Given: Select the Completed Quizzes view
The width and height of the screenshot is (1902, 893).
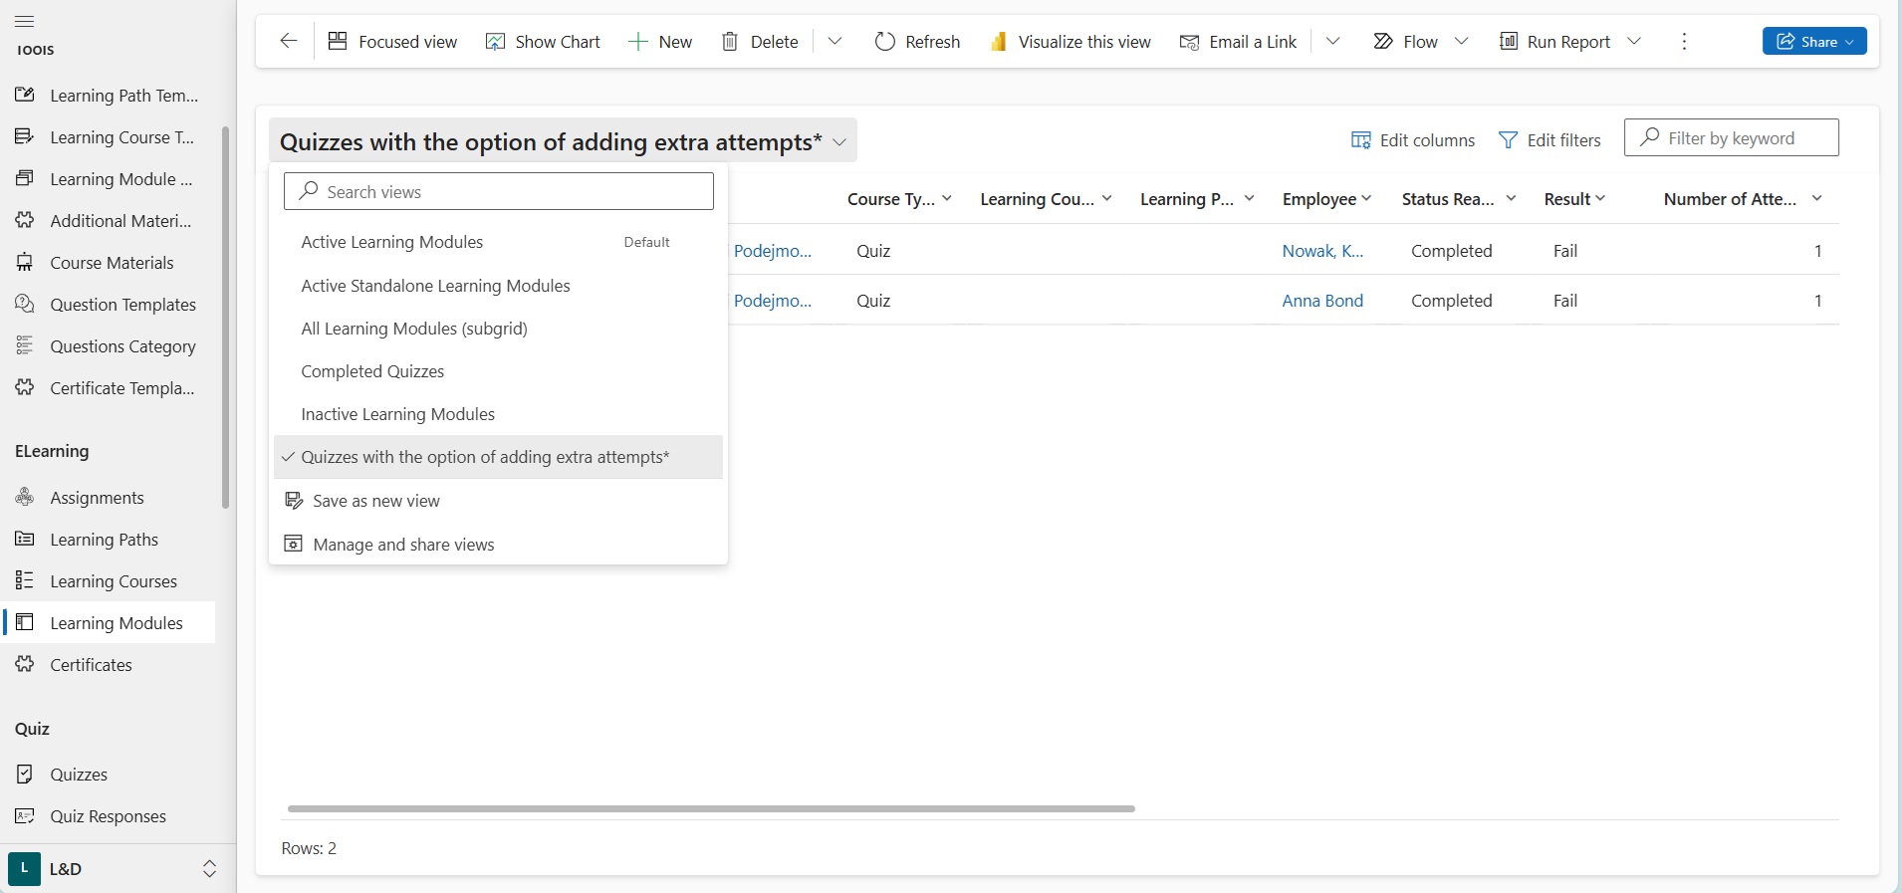Looking at the screenshot, I should click(x=372, y=371).
